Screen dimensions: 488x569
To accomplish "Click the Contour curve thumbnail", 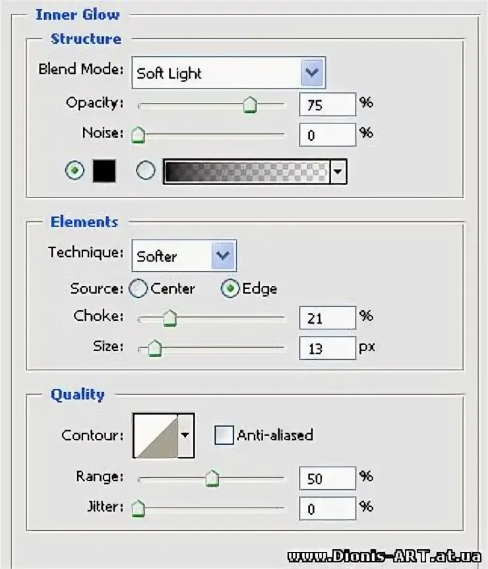I will coord(156,436).
